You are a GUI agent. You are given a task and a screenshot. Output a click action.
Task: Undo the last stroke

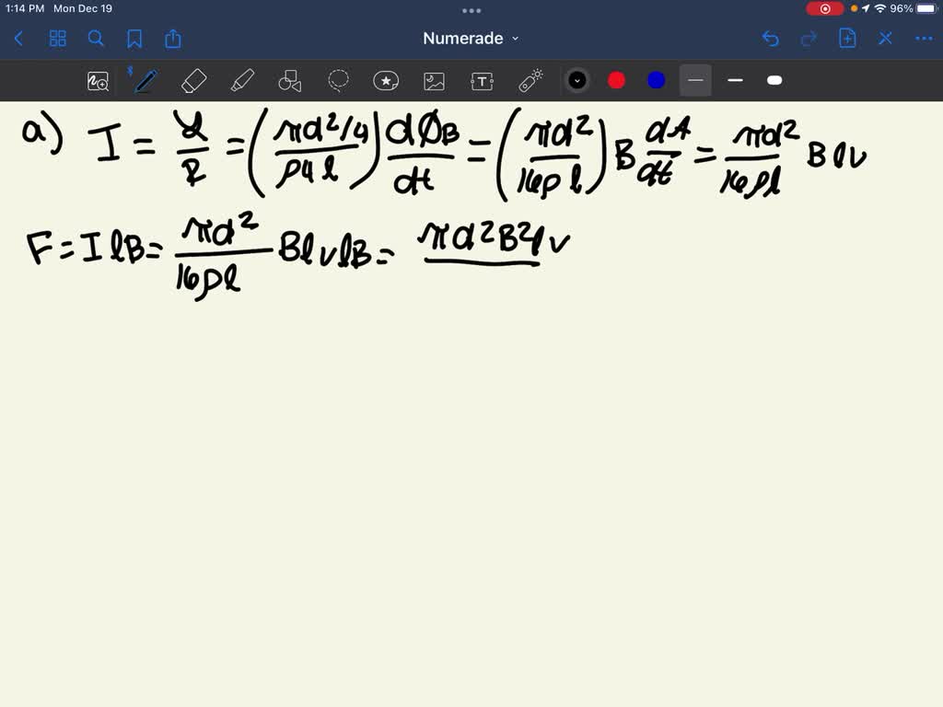[771, 39]
